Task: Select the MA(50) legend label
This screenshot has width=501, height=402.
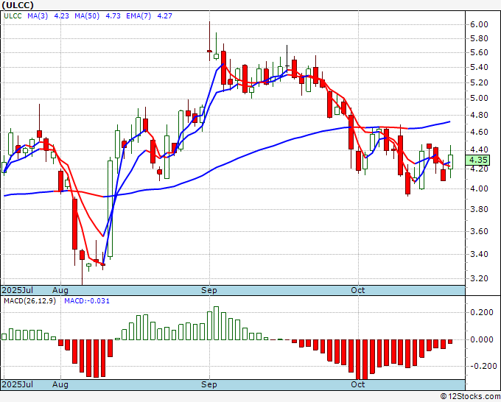Action: (87, 15)
